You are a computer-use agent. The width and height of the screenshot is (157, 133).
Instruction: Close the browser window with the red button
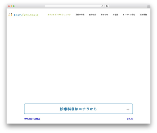(x=9, y=6)
